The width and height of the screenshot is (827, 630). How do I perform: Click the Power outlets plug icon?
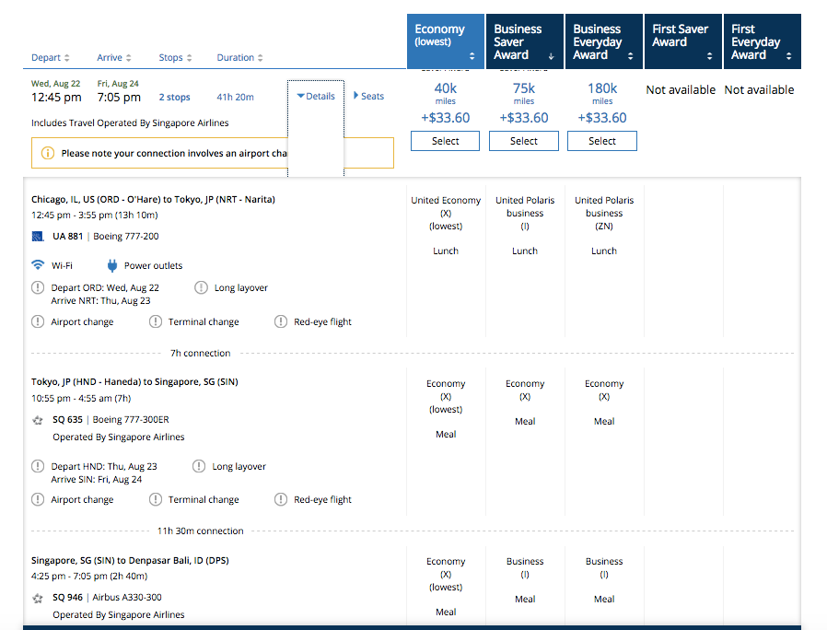[112, 265]
